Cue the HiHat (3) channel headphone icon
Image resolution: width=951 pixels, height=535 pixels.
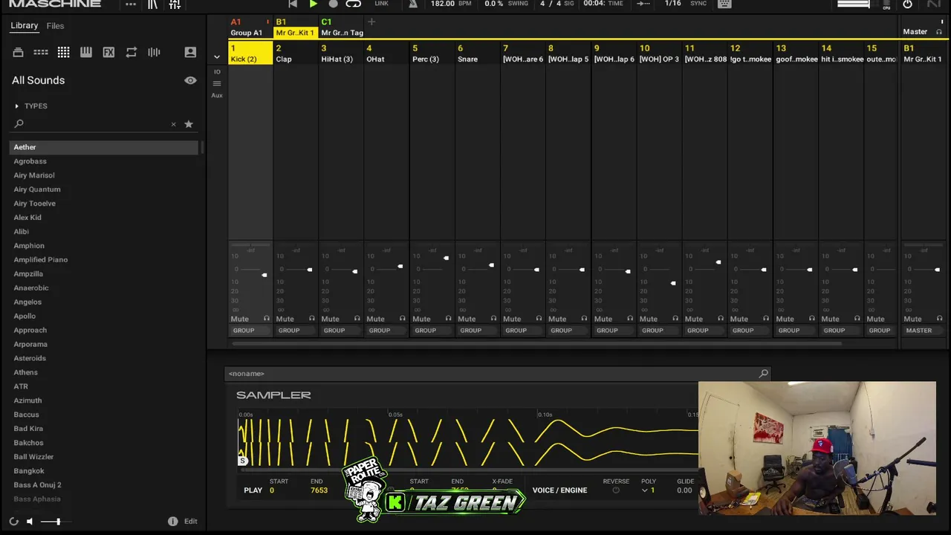357,319
